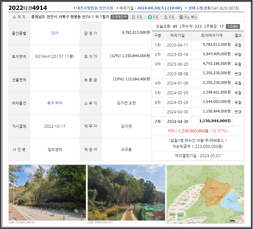Click the 매각 1,230,000,600원 sale result text
Image resolution: width=253 pixels, height=229 pixels.
coord(198,131)
